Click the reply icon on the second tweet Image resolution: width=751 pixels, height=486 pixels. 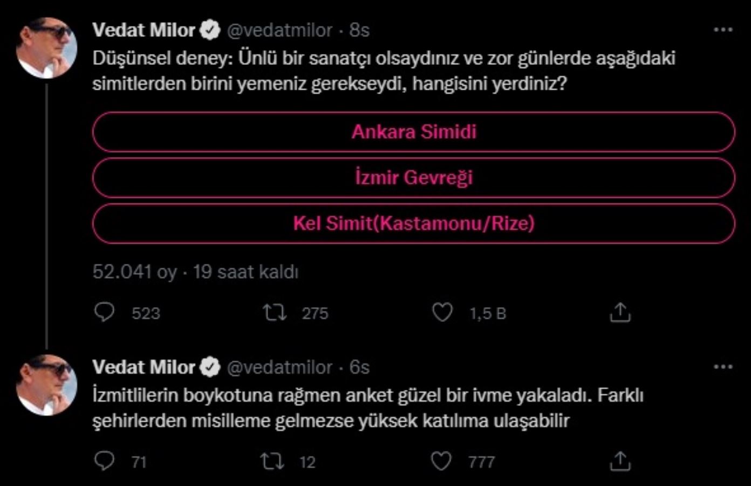click(x=106, y=460)
